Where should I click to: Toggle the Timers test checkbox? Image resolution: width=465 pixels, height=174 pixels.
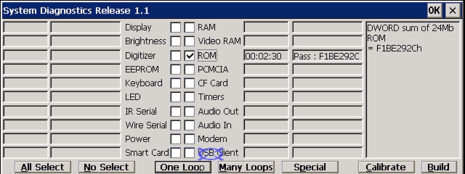pyautogui.click(x=189, y=97)
